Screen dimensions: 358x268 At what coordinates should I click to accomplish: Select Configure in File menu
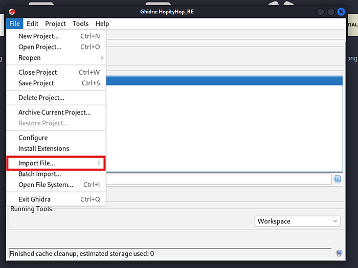(56, 138)
